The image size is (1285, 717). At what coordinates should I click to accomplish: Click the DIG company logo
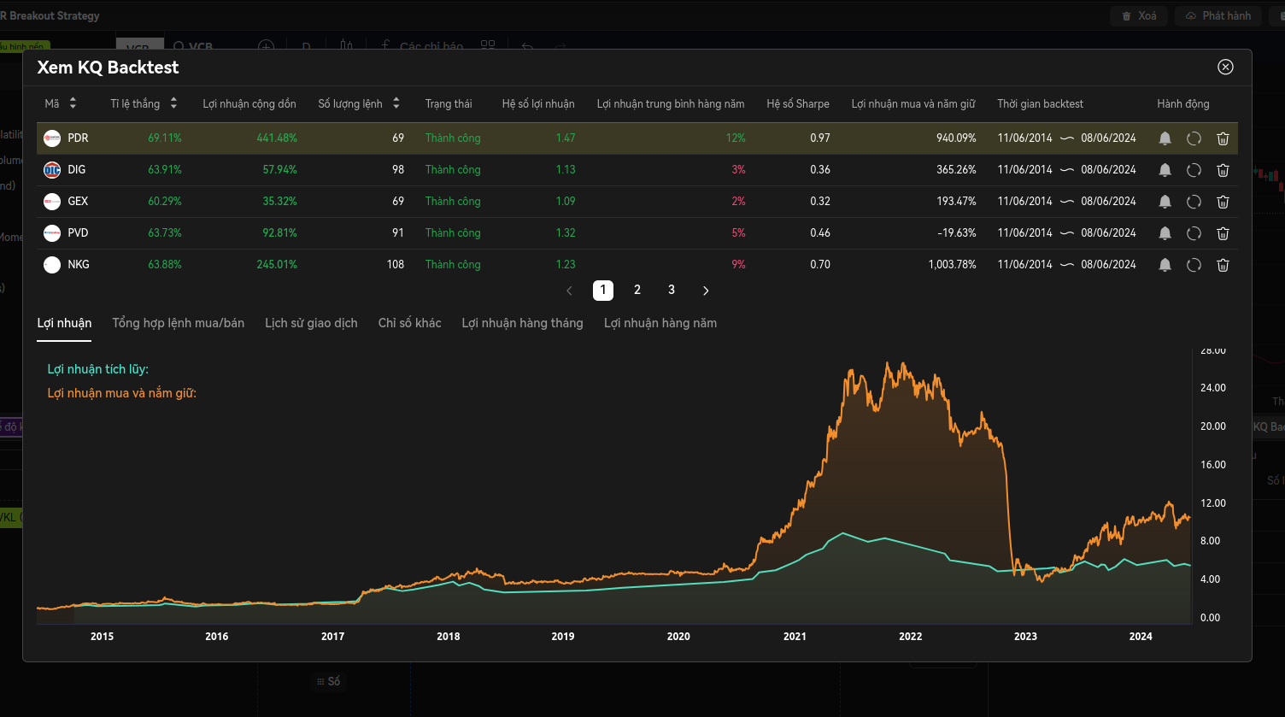point(52,169)
